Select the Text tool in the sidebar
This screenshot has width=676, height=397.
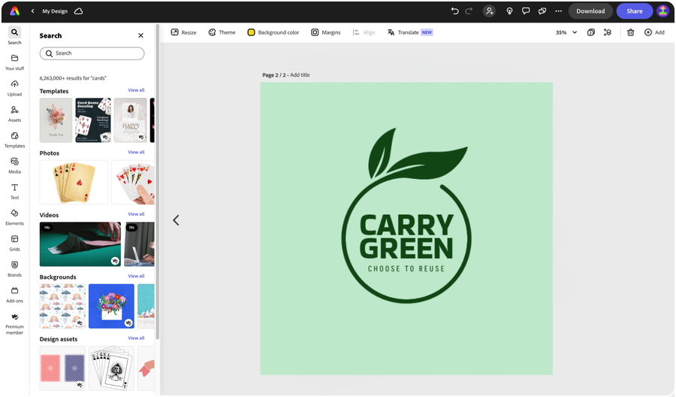tap(14, 191)
